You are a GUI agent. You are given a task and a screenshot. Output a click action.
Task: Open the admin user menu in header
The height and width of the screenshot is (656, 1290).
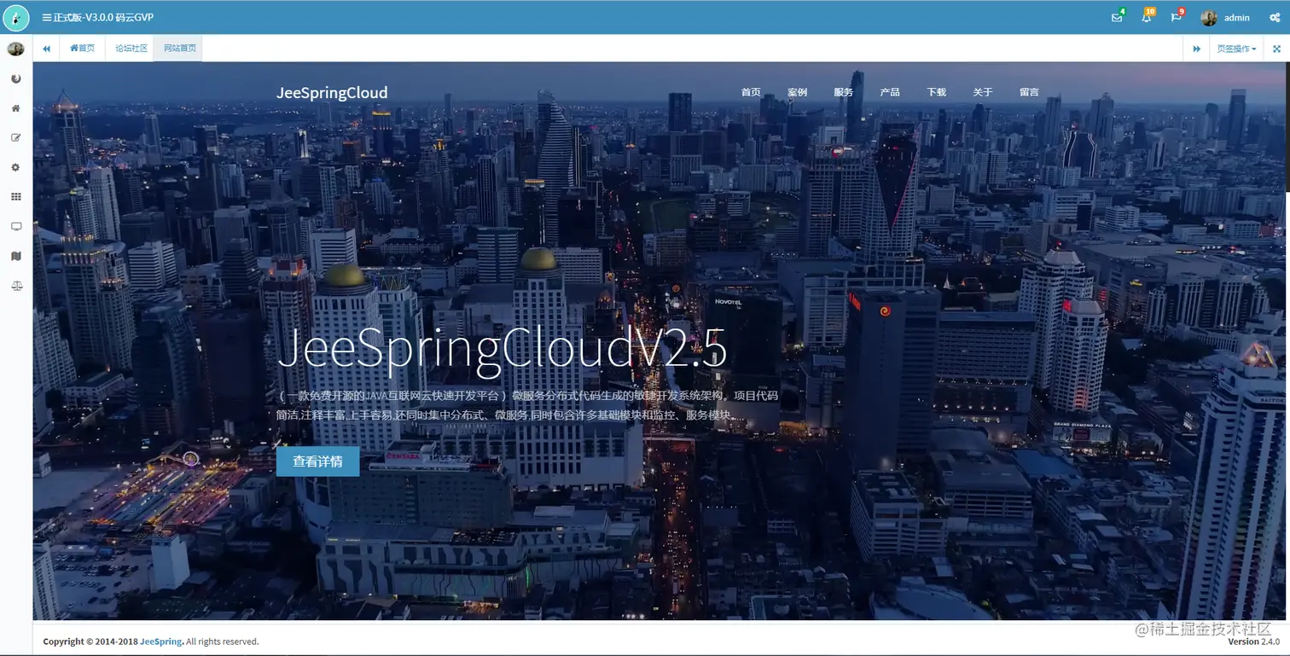coord(1225,17)
